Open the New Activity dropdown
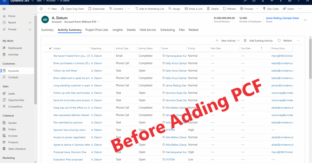The width and height of the screenshot is (312, 163). coord(228,40)
